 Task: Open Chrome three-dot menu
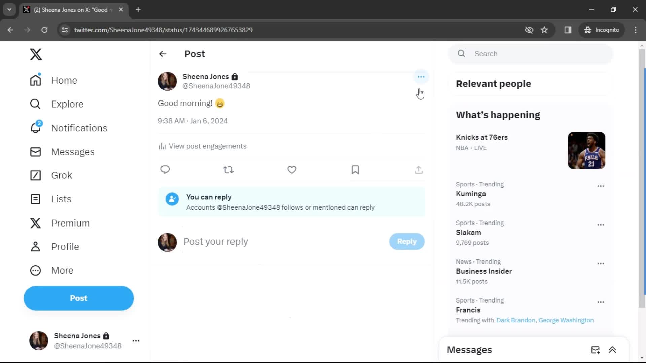(x=636, y=30)
